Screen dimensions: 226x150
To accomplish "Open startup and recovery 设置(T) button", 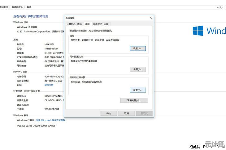I will [x=137, y=90].
